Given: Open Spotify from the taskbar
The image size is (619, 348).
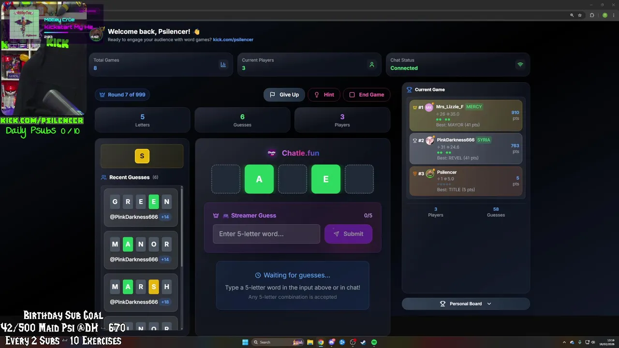Looking at the screenshot, I should [374, 342].
